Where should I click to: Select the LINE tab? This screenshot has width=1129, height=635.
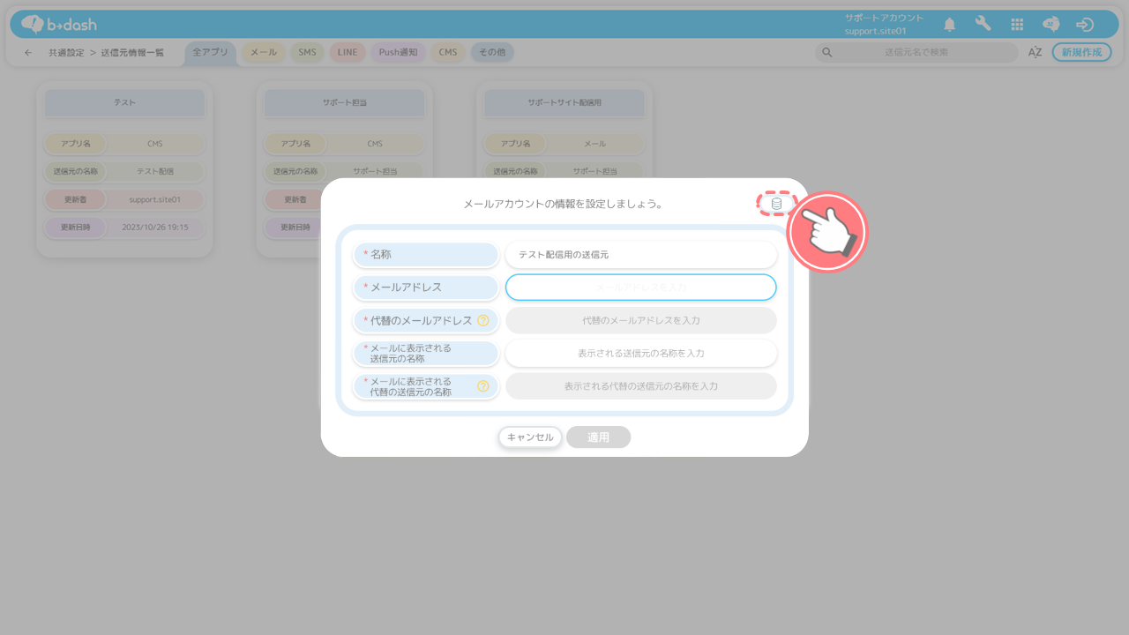(348, 52)
